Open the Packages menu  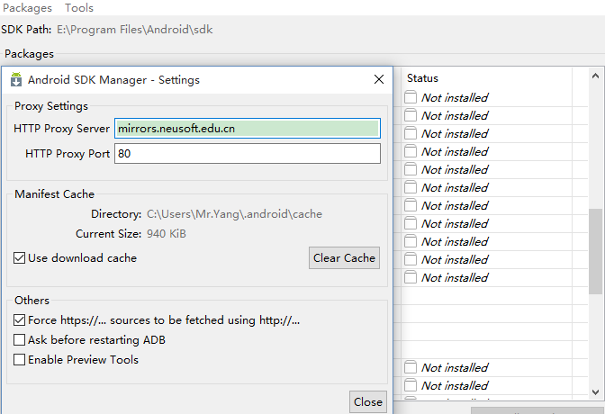(27, 8)
